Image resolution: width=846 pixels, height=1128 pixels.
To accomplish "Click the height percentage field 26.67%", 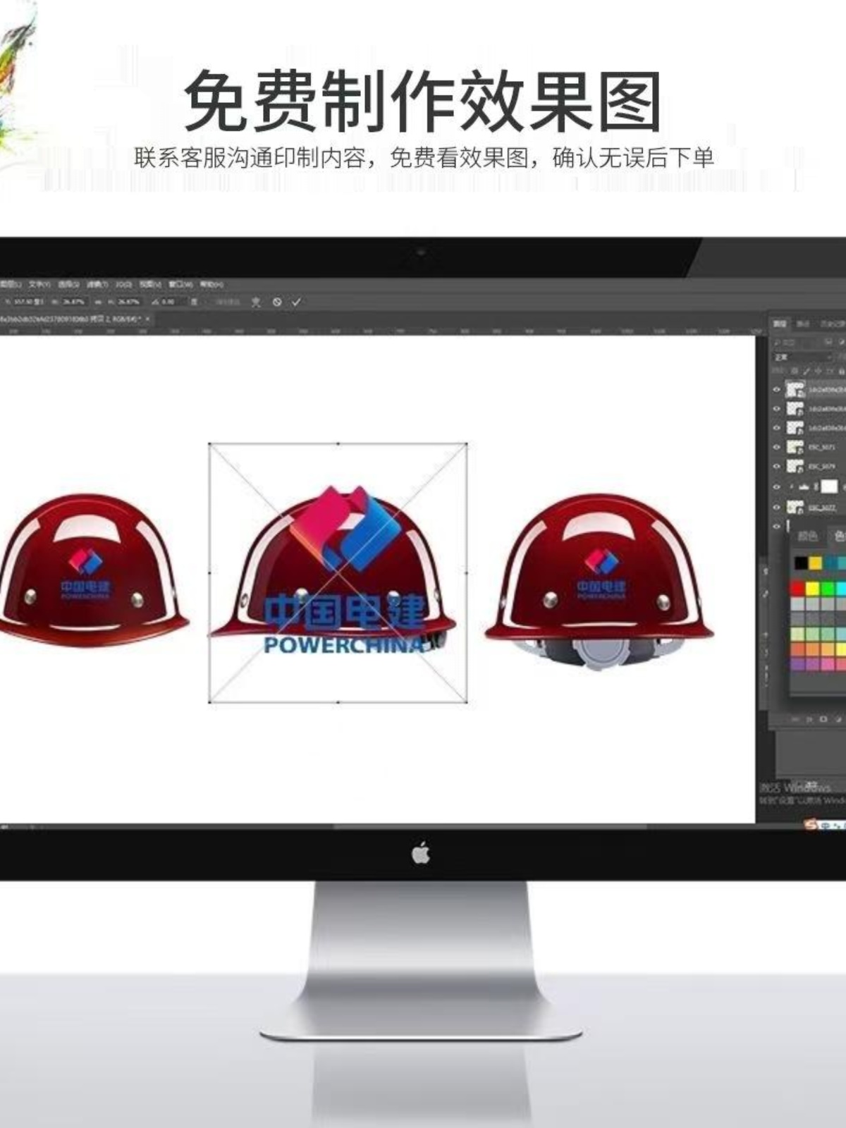I will point(129,302).
